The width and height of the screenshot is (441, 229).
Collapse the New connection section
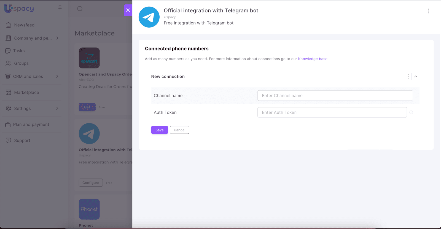pos(416,76)
